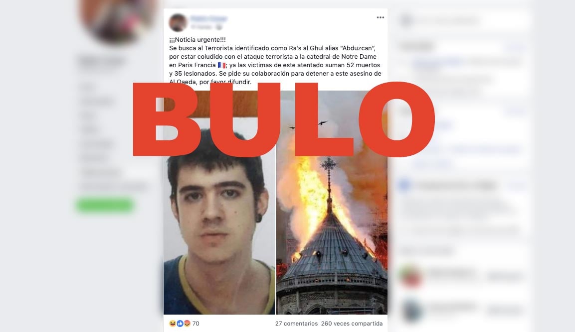The width and height of the screenshot is (575, 332).
Task: Click the blurred button beside first sidebar contact
Action: point(504,277)
